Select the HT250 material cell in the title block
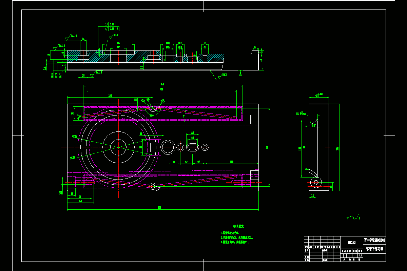Image resolution: width=407 pixels, height=271 pixels. (x=352, y=242)
